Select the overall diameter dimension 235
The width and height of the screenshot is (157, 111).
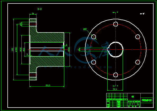[12, 49]
